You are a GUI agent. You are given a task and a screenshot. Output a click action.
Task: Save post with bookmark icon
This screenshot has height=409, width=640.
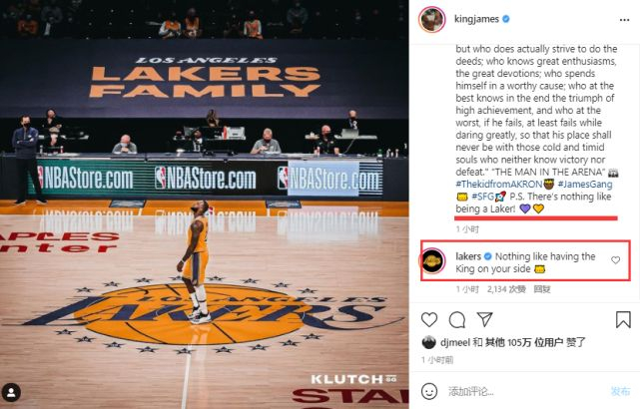coord(623,319)
